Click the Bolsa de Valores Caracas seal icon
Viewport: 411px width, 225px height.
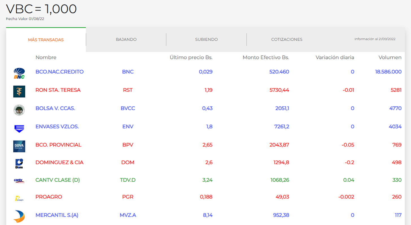[x=19, y=110]
